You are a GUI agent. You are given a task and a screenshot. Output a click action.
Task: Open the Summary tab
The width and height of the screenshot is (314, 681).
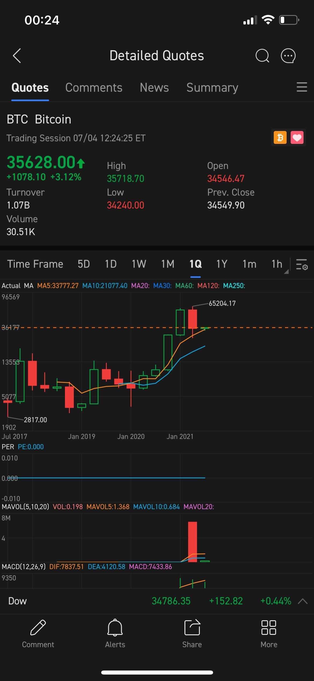pyautogui.click(x=212, y=88)
